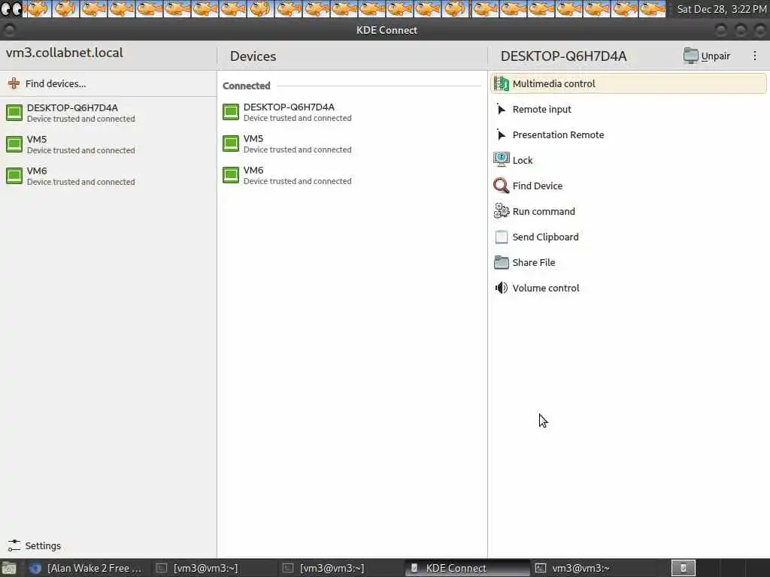The image size is (770, 577).
Task: Select VM5 in left sidebar
Action: [108, 144]
